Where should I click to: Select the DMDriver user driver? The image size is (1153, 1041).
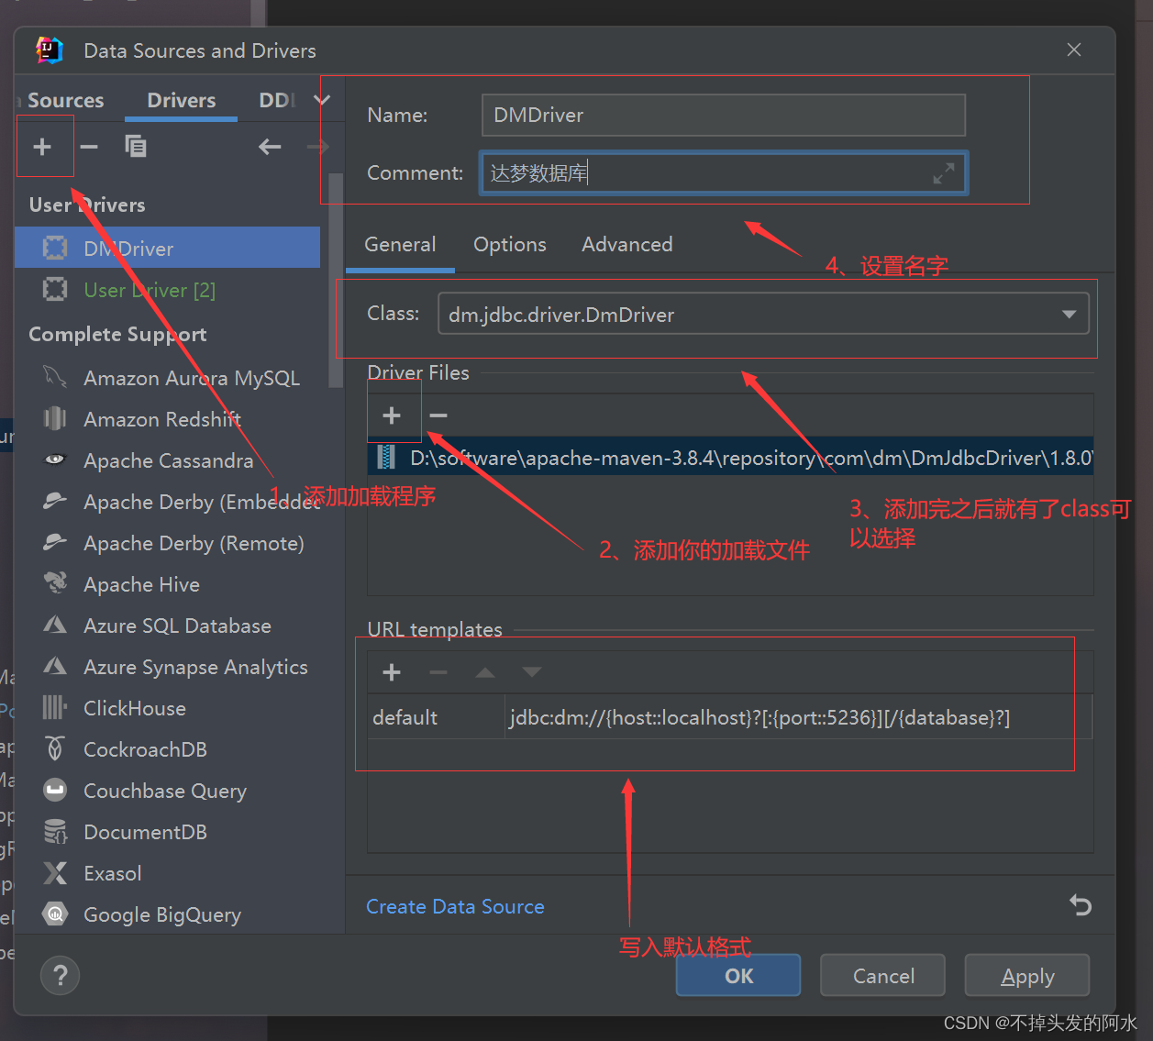167,249
